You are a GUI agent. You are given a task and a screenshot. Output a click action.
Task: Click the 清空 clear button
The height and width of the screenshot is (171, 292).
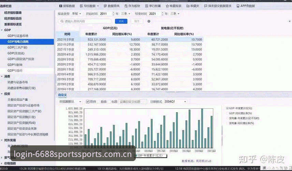tap(137, 21)
